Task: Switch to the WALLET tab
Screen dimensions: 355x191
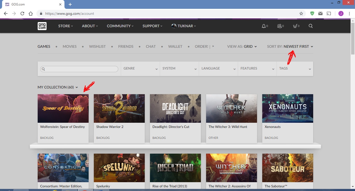Action: 175,46
